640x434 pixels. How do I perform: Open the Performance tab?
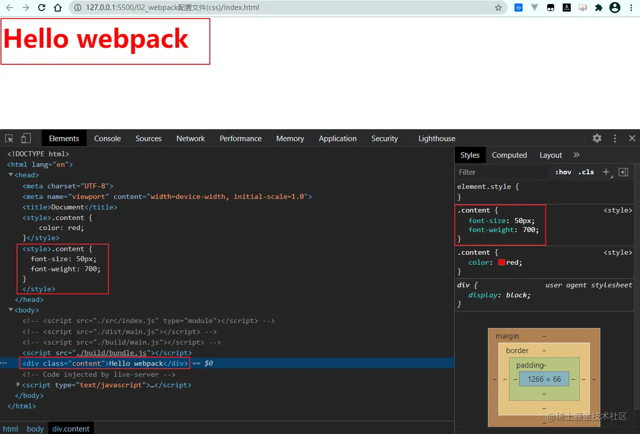point(240,138)
